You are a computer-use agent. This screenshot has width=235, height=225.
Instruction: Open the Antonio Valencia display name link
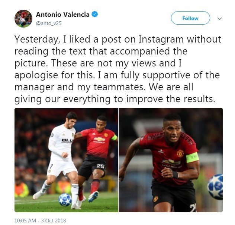coord(62,15)
